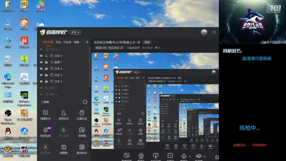Click the stream title 全区枪王荣耀 text
This screenshot has height=161, width=286.
click(x=117, y=42)
